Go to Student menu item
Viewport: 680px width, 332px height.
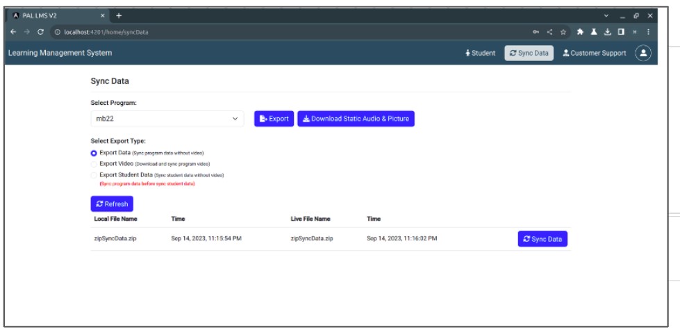(480, 53)
